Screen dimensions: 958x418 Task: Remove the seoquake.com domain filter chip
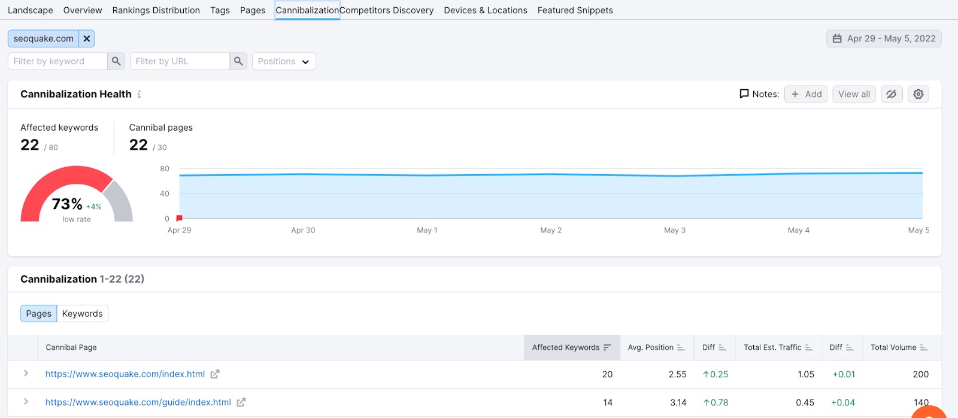[87, 38]
